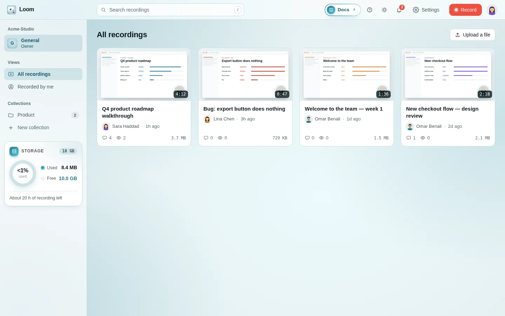Switch to the All recordings view

(x=43, y=74)
